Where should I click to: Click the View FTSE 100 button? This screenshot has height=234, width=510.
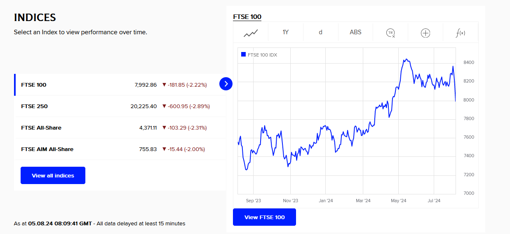pyautogui.click(x=264, y=217)
